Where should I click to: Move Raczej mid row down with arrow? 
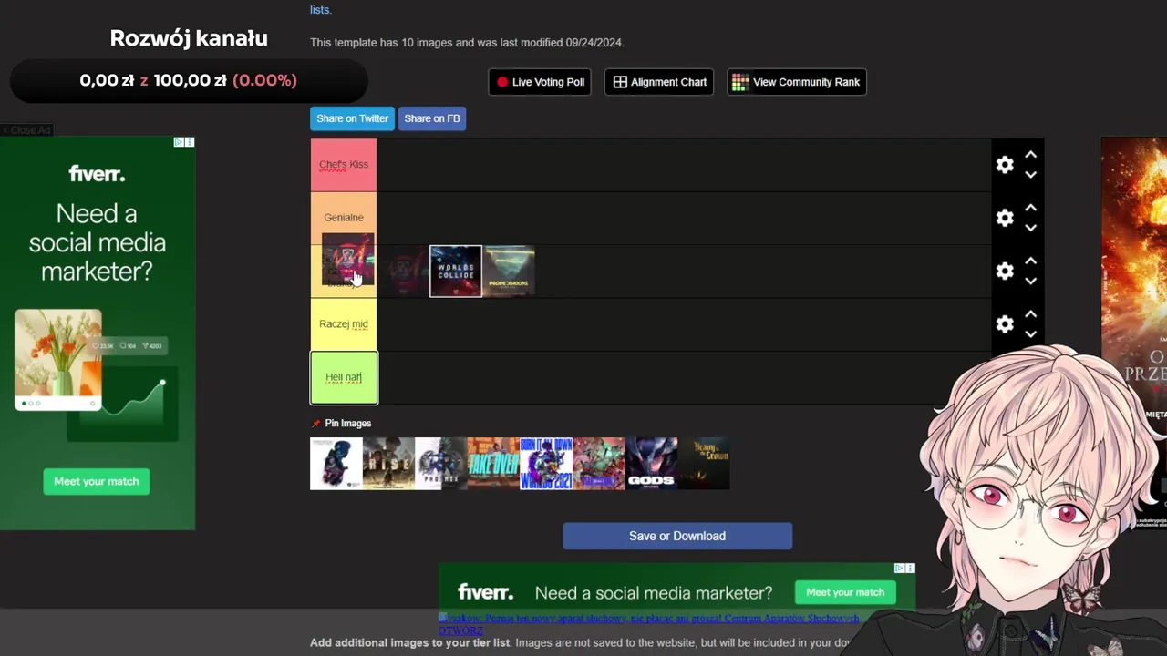point(1030,333)
